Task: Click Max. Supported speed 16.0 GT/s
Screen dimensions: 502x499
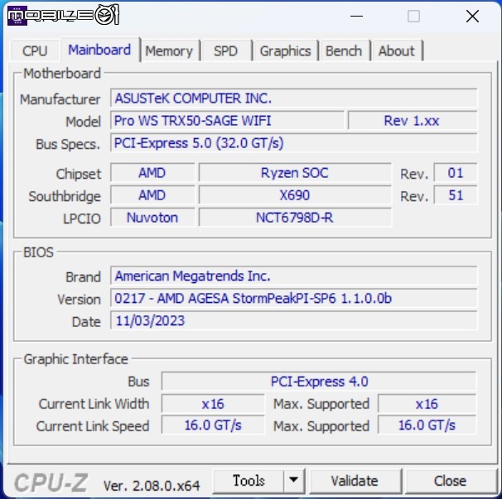Action: pyautogui.click(x=427, y=425)
